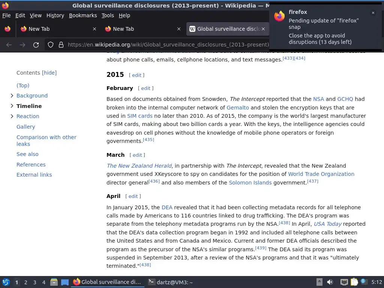Image resolution: width=384 pixels, height=288 pixels.
Task: Click the Firefox View icon in tab bar
Action: pyautogui.click(x=7, y=29)
